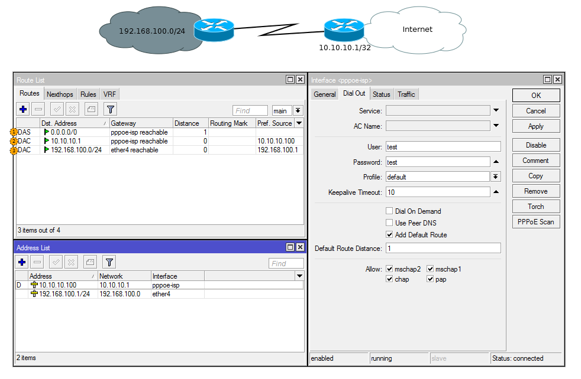Click the Cancel button
This screenshot has width=581, height=379.
tap(536, 111)
